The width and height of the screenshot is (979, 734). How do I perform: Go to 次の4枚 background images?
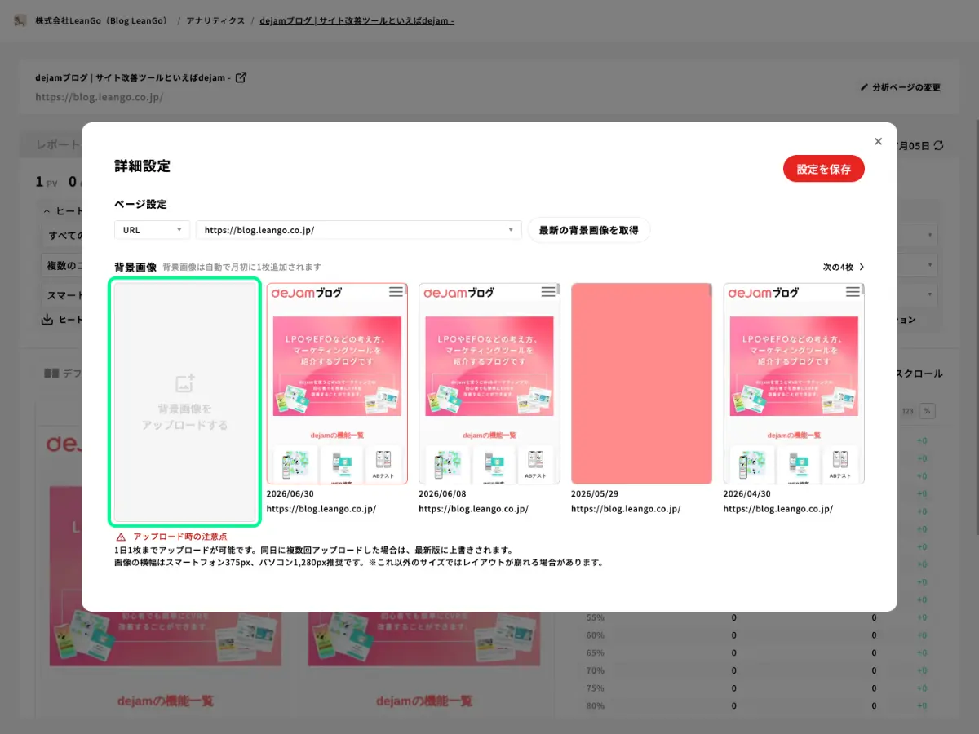pos(844,267)
